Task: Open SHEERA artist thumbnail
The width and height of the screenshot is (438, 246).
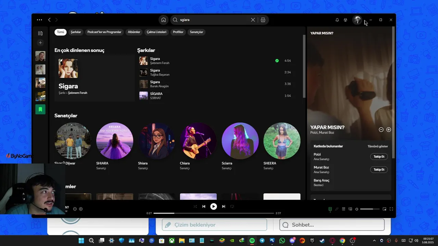Action: pyautogui.click(x=282, y=141)
